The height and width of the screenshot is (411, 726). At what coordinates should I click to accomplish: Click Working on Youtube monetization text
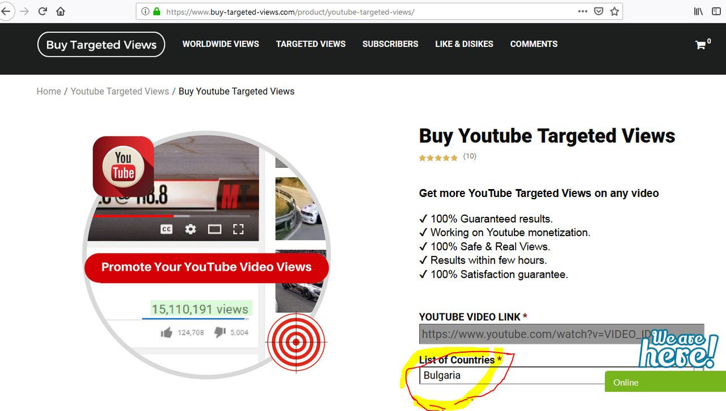tap(510, 232)
